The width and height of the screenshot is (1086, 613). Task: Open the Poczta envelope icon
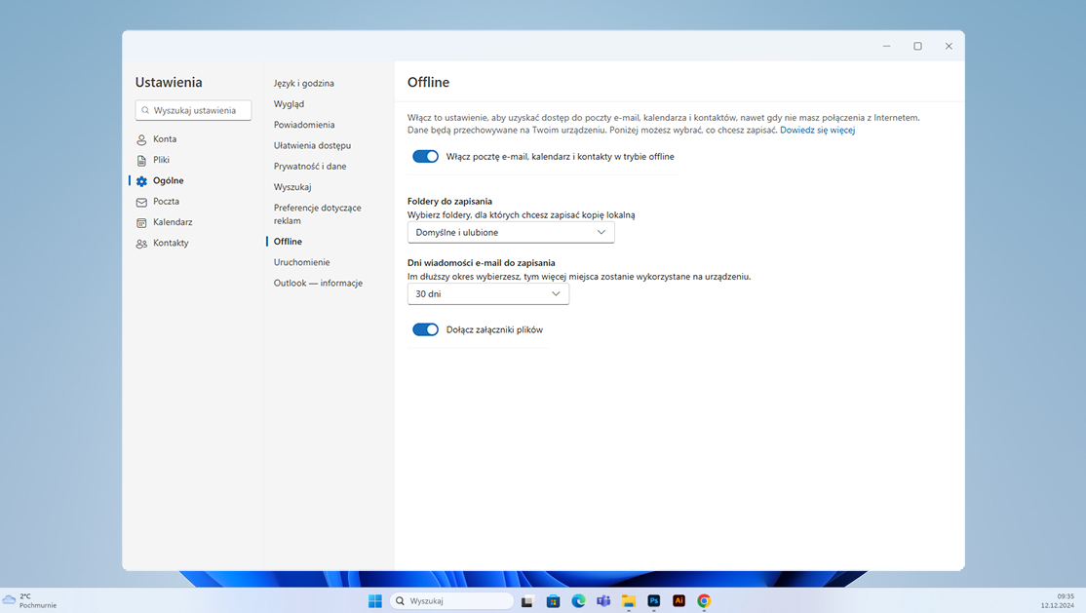pyautogui.click(x=141, y=202)
